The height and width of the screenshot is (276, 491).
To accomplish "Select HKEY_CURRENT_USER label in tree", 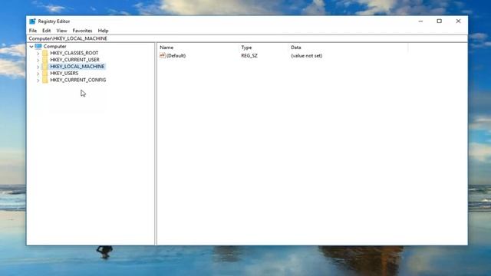I will (x=75, y=60).
